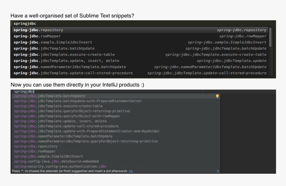The image size is (286, 186).
Task: Click the lightbulb intention icon
Action: coord(217,96)
